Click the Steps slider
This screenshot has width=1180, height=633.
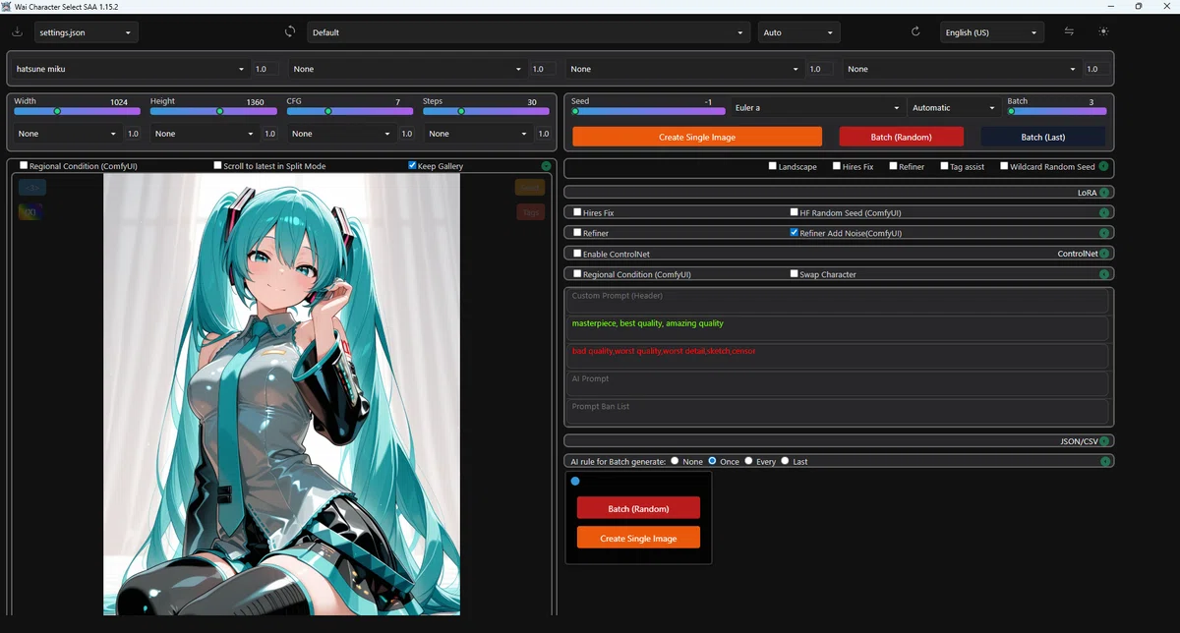coord(486,111)
